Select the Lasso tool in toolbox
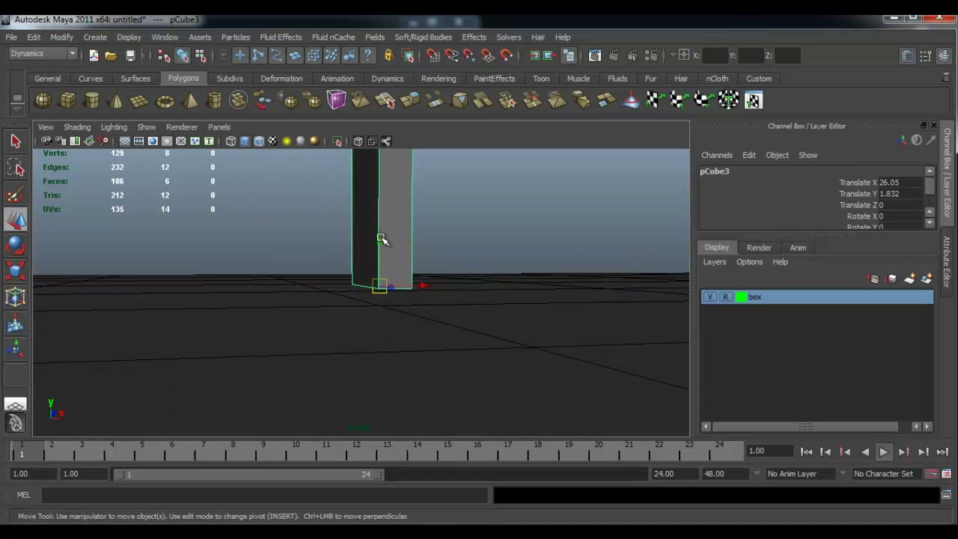 coord(16,168)
